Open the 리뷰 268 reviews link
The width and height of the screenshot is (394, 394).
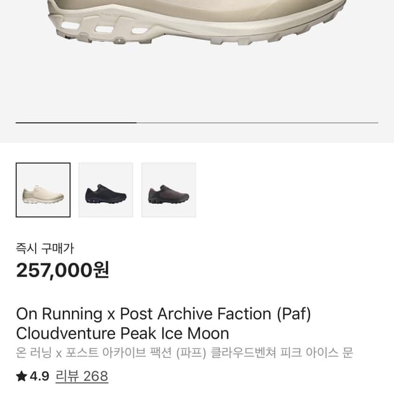click(82, 376)
